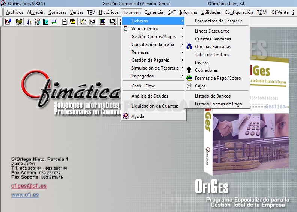Choose Cash - Flow menu item

coord(154,86)
